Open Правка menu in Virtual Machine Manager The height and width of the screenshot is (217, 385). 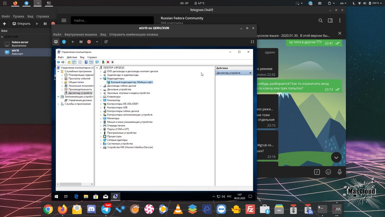19,16
